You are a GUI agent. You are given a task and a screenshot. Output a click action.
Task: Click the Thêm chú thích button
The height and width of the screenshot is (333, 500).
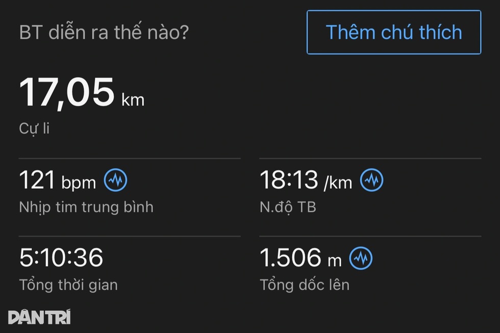(393, 32)
